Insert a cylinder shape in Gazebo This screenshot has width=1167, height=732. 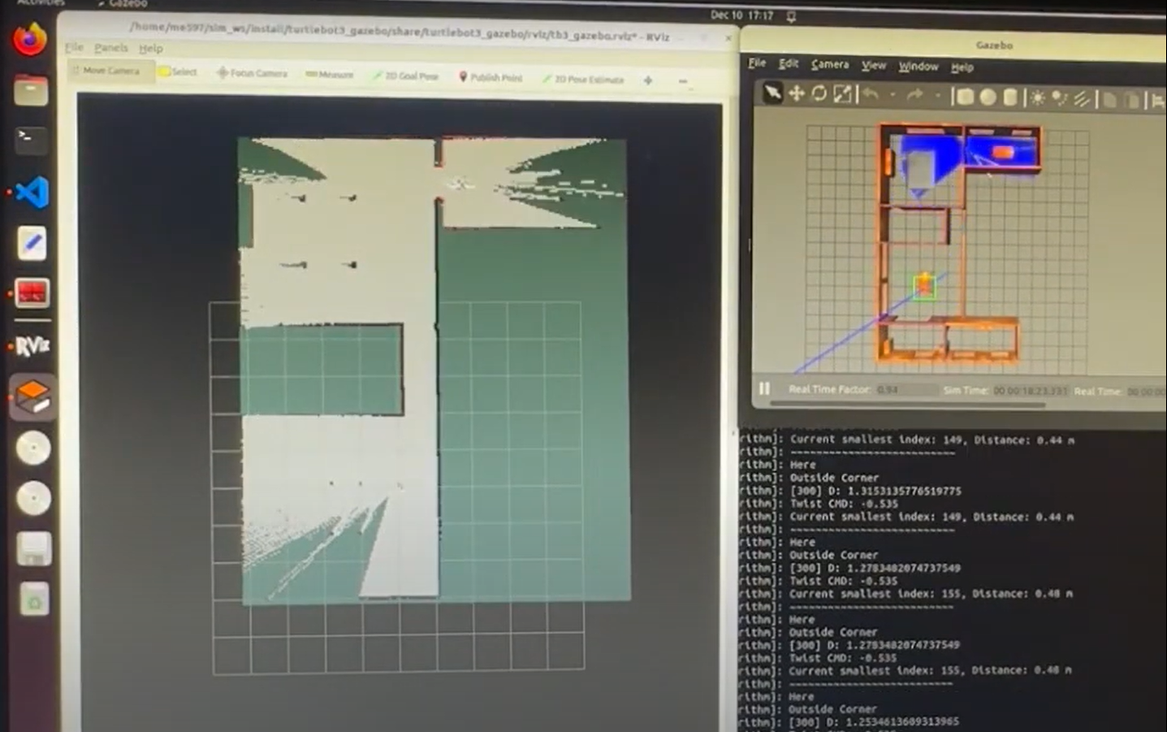(1010, 97)
